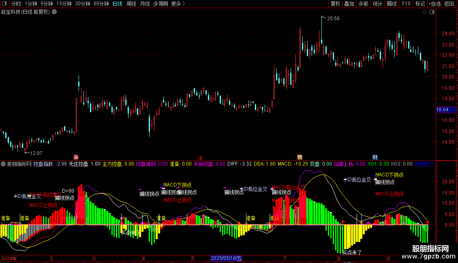Click the 标记 mark button
Viewport: 458px width, 263px height.
coord(420,4)
